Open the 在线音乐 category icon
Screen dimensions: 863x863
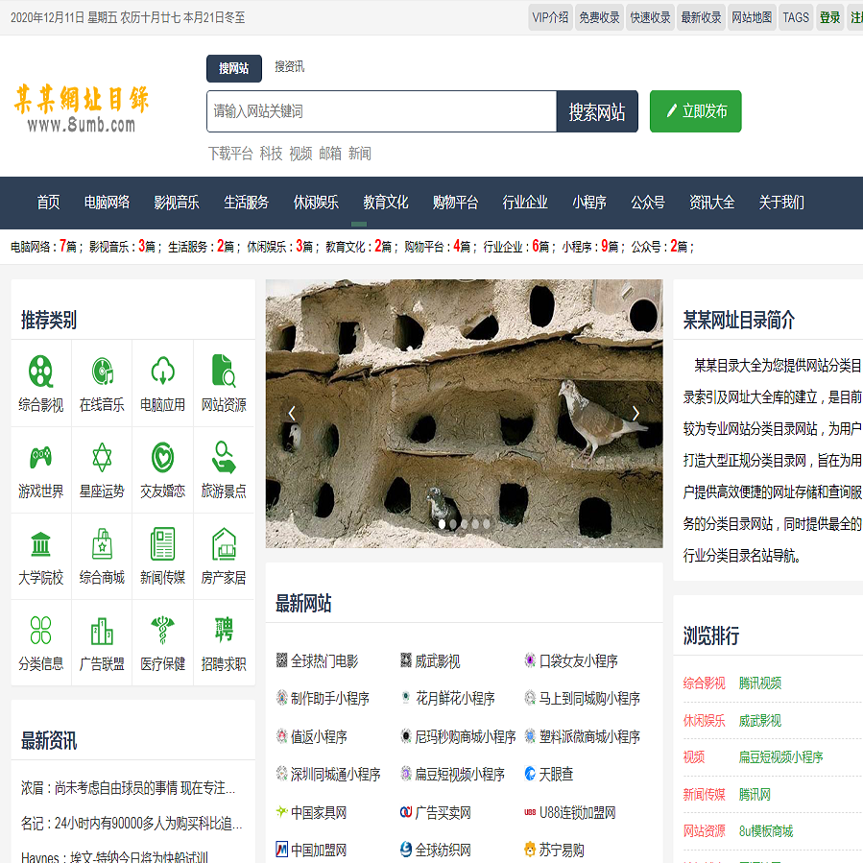(x=102, y=372)
